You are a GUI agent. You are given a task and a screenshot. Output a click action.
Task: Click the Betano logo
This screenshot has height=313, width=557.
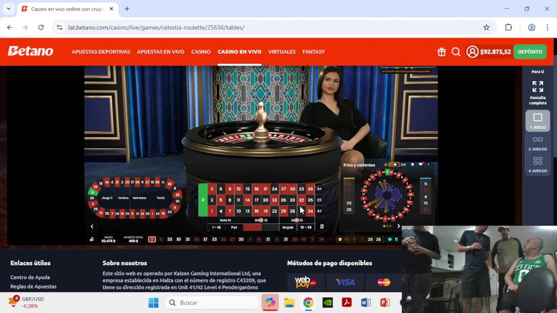(x=30, y=51)
